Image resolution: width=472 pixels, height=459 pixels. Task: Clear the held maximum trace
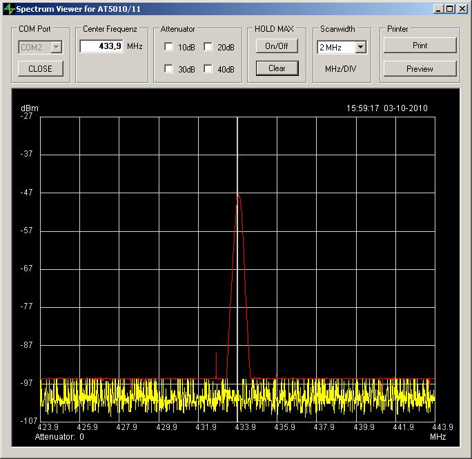point(277,68)
